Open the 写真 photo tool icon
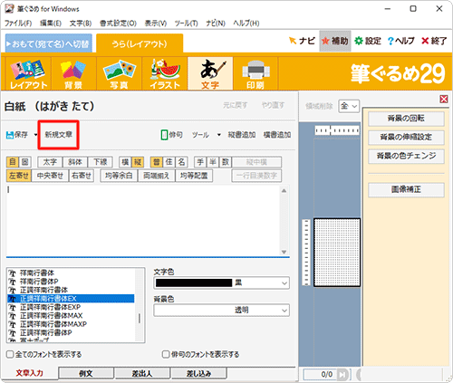The image size is (453, 383). point(120,73)
